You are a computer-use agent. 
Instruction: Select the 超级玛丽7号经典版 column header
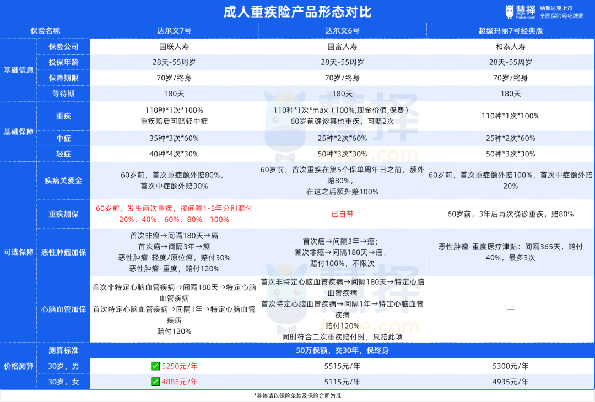coord(510,31)
